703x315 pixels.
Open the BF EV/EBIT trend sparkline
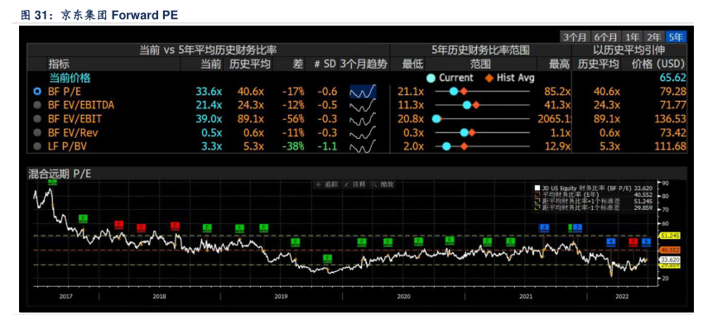click(x=363, y=119)
